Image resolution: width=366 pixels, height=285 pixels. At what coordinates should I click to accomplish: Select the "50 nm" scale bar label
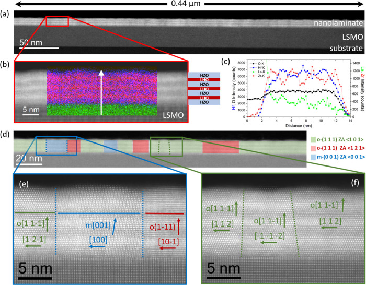(31, 43)
